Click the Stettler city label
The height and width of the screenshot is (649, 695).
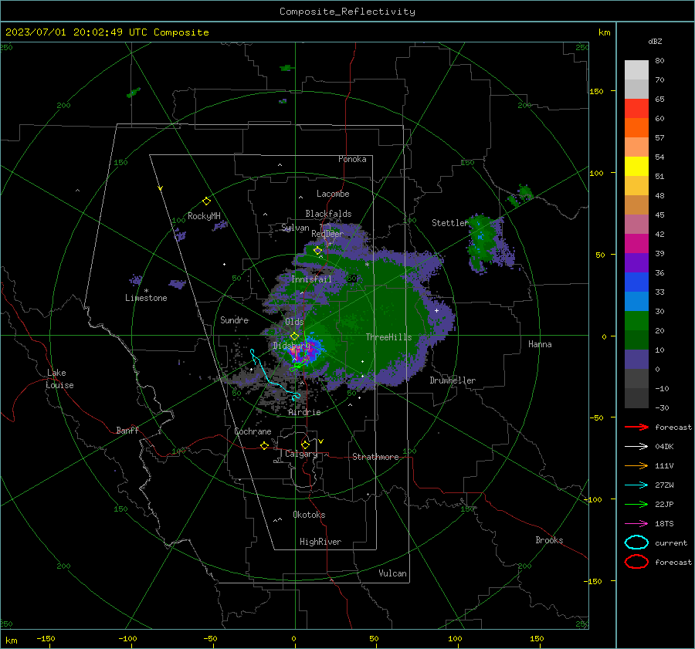pyautogui.click(x=450, y=223)
